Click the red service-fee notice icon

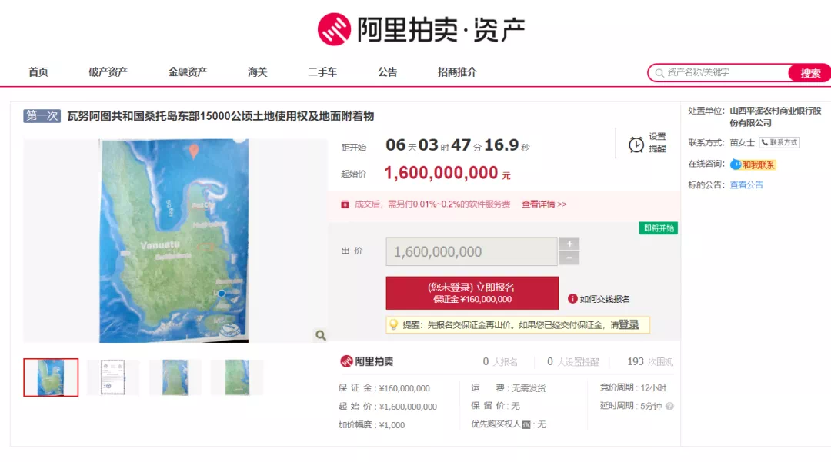tap(345, 204)
